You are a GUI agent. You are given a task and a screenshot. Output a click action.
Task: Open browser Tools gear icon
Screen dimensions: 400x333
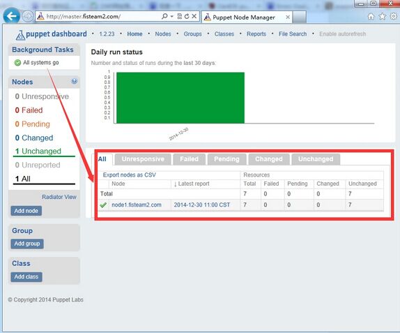394,17
